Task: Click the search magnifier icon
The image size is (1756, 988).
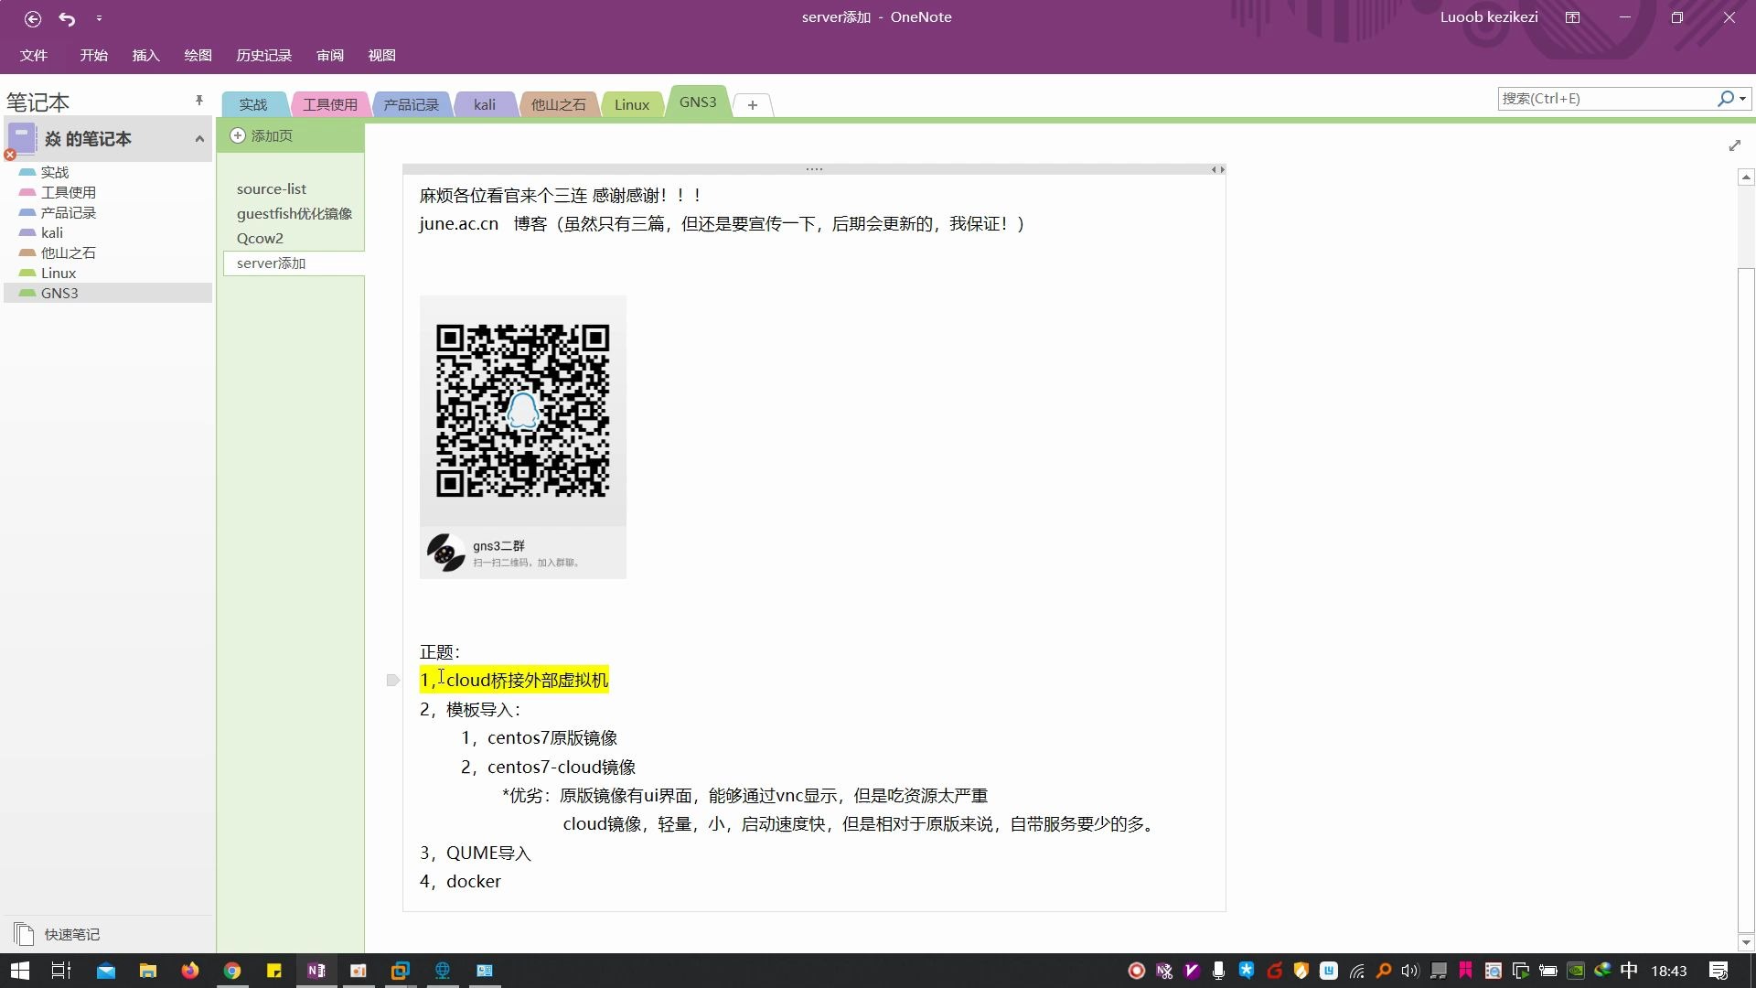Action: click(x=1725, y=99)
